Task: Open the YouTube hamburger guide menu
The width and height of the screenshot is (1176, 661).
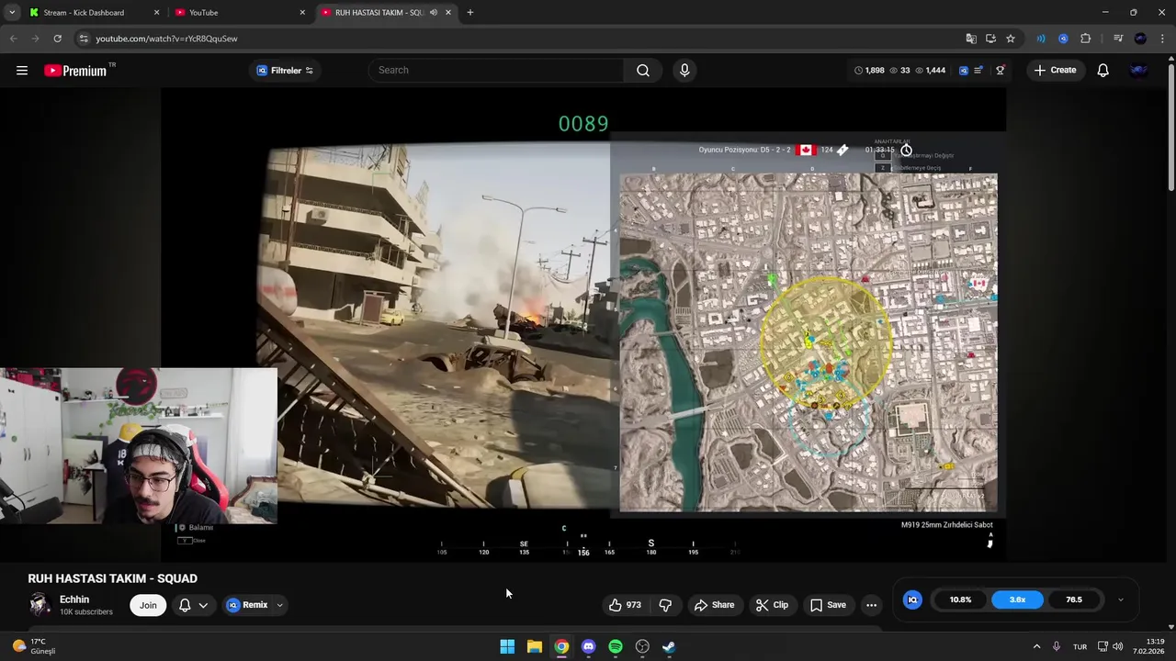Action: coord(22,71)
